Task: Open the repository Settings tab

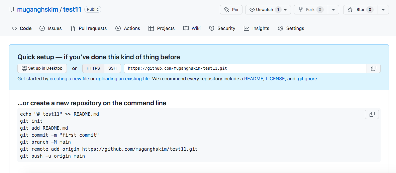Action: click(x=291, y=28)
